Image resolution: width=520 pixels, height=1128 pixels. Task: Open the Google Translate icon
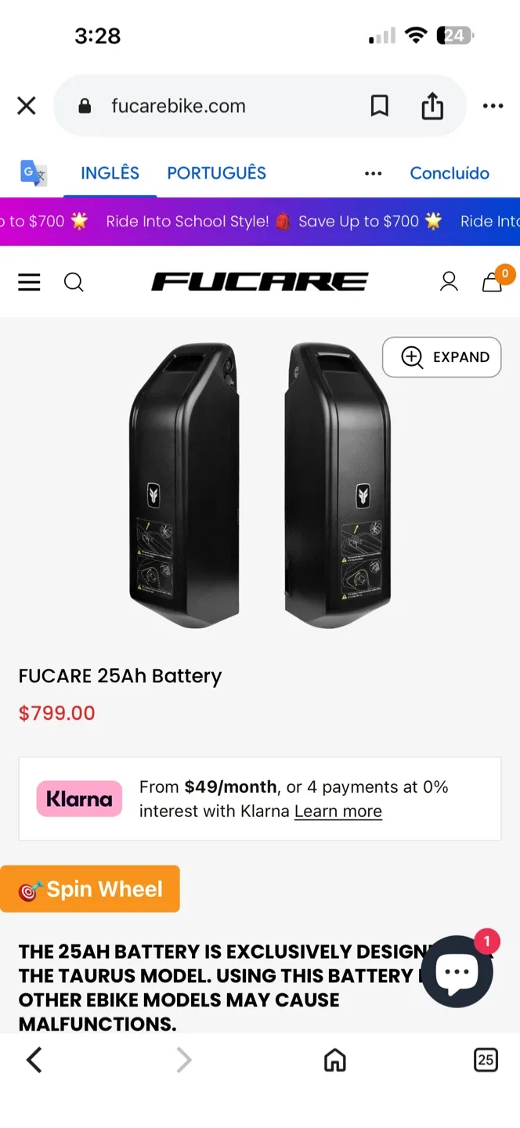(32, 172)
